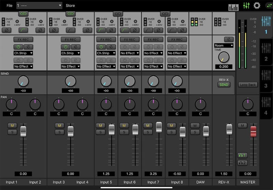Screen dimensions: 273x190
Task: Switch to mix tab 4
Action: pyautogui.click(x=266, y=106)
